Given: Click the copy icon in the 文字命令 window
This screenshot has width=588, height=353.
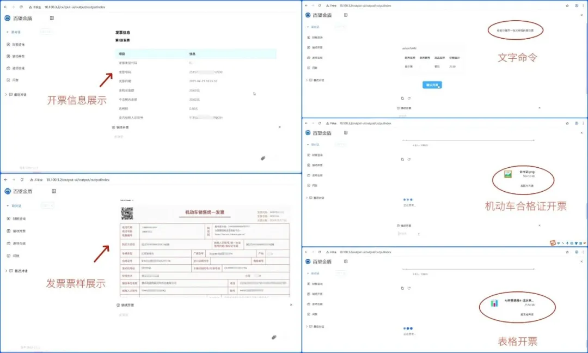Looking at the screenshot, I should 402,98.
